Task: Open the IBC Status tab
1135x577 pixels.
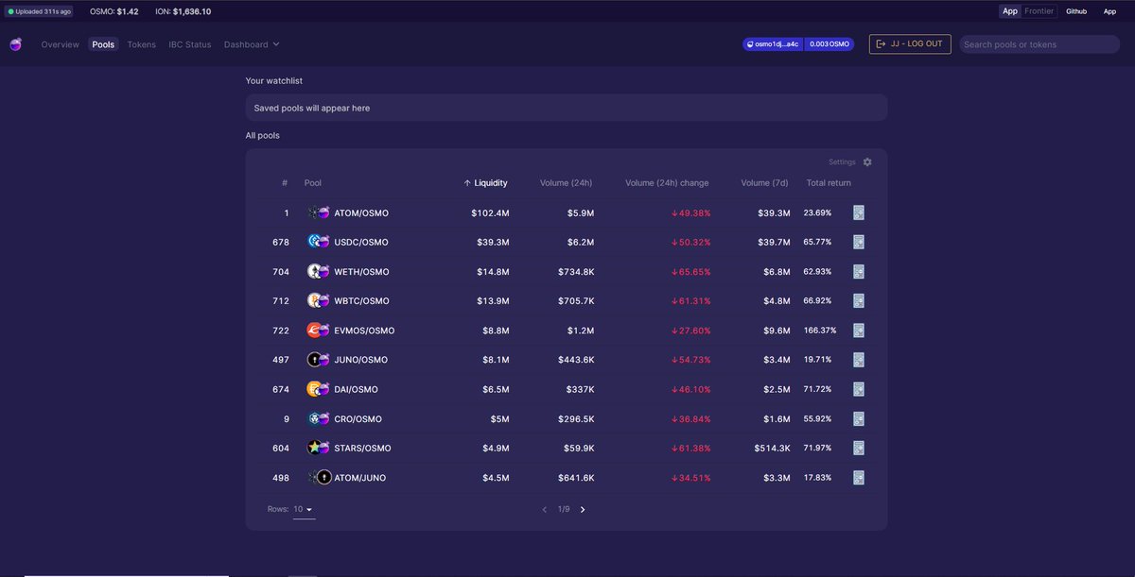Action: (190, 44)
